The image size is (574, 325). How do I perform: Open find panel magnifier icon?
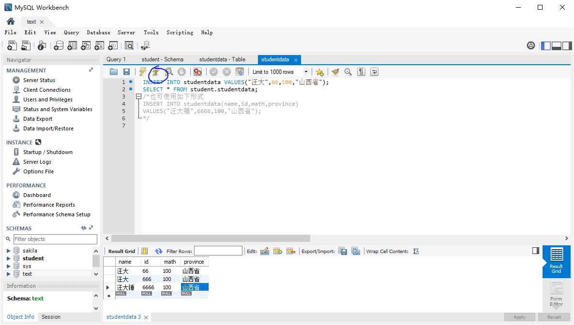348,72
